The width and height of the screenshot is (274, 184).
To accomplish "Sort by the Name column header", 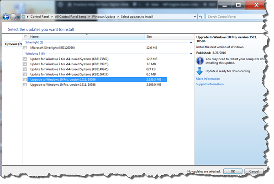I will tap(87, 37).
